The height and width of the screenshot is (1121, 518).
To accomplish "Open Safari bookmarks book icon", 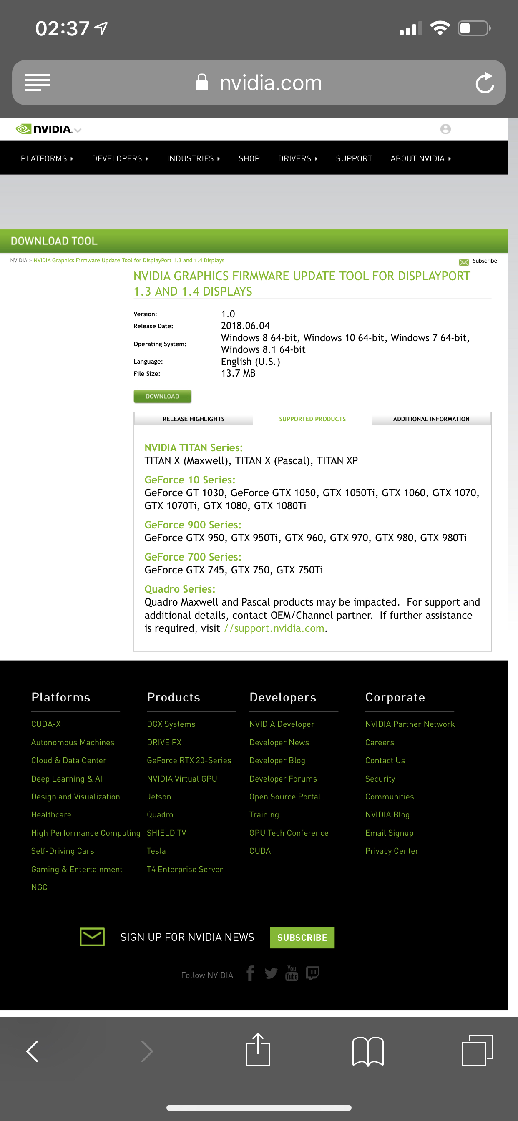I will [368, 1051].
